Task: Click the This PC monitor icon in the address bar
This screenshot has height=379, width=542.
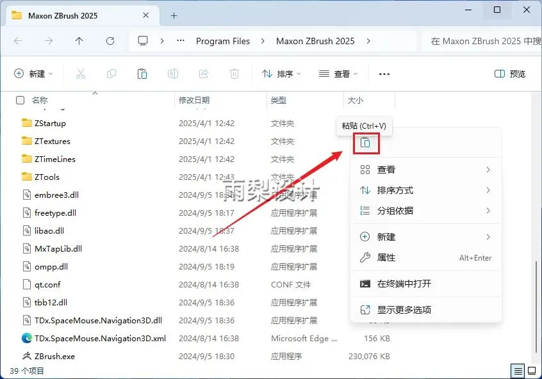Action: point(143,41)
